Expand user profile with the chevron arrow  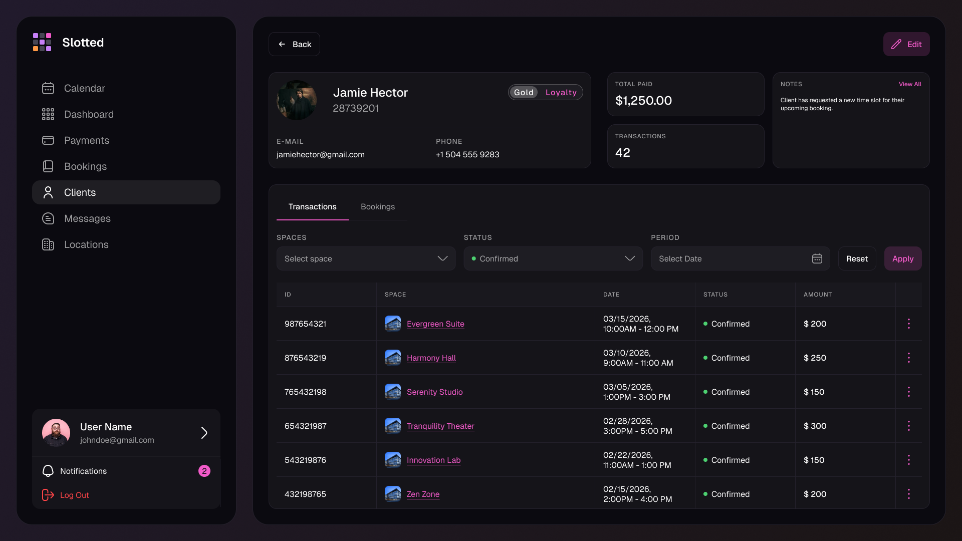(204, 433)
